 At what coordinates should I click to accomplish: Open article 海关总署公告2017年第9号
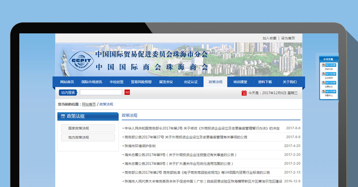coord(180,155)
